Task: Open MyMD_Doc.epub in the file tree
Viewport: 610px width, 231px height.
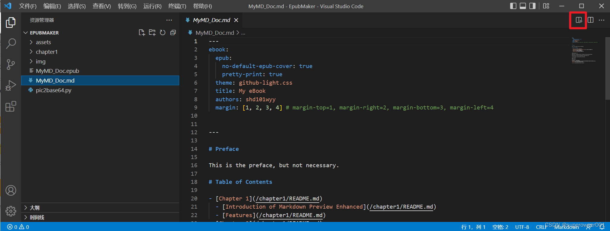Action: [100, 71]
